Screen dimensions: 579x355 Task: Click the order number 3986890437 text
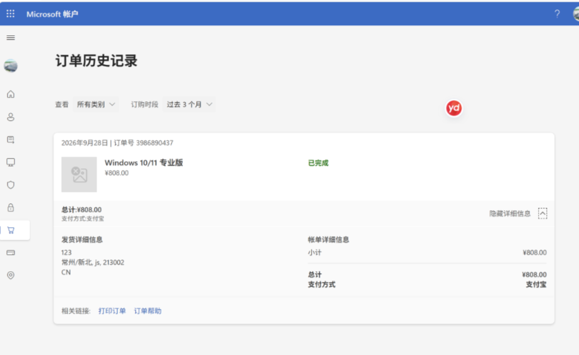pos(155,143)
